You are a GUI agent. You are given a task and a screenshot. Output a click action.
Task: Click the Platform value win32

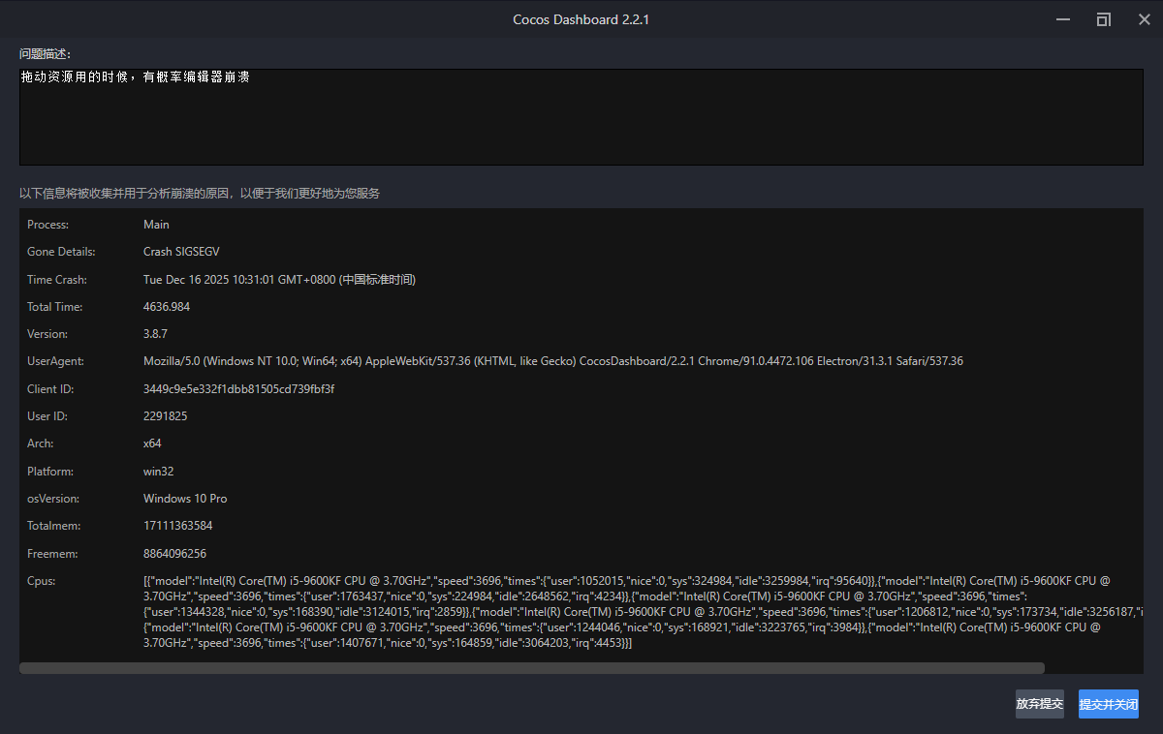(159, 472)
